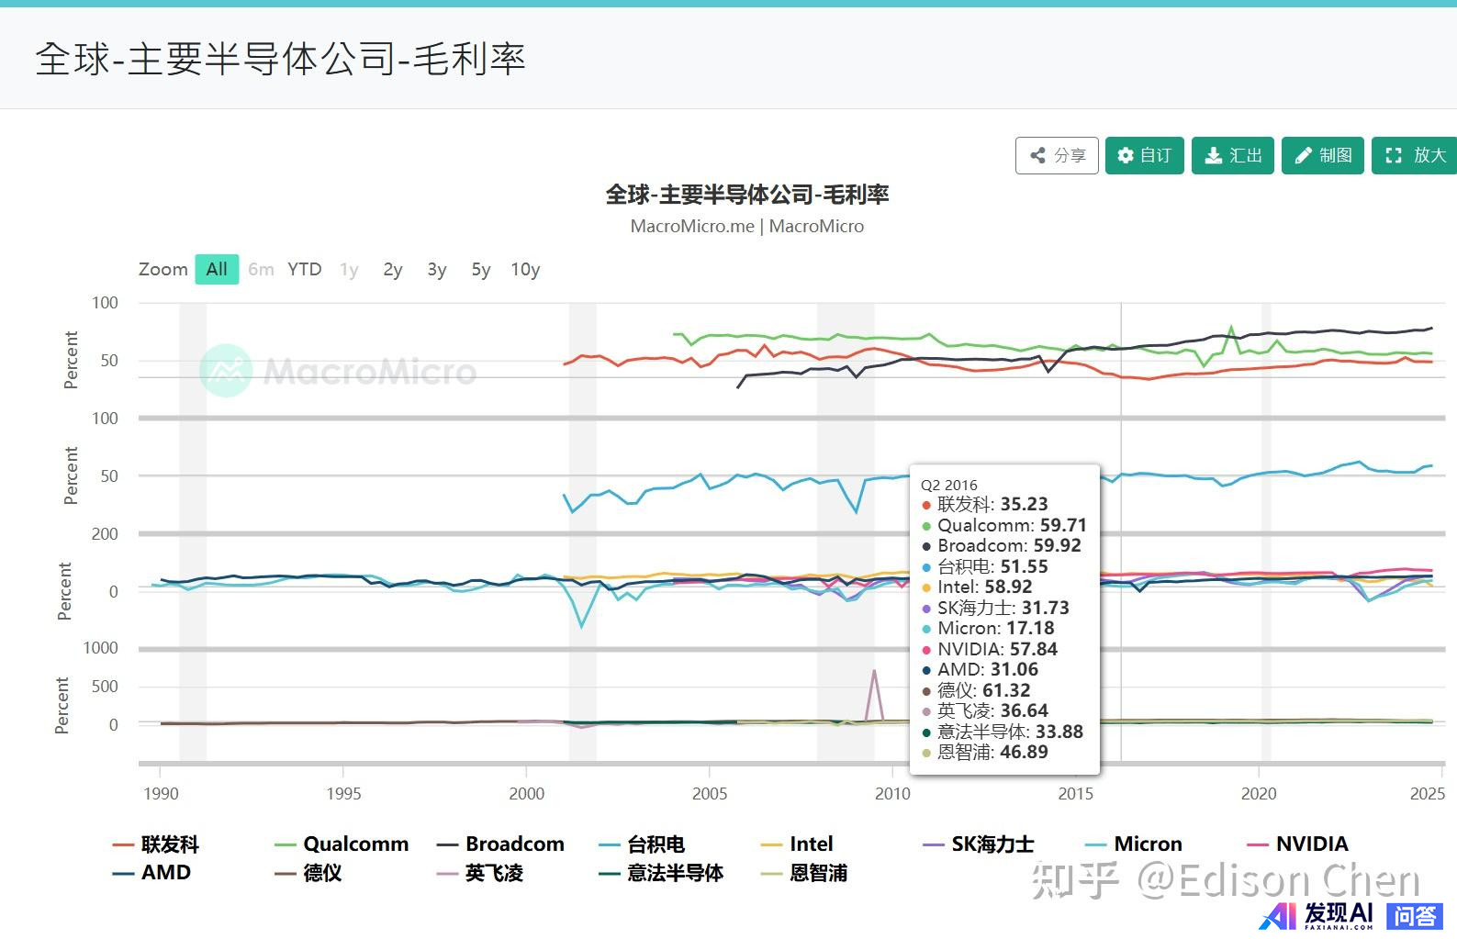This screenshot has height=939, width=1457.
Task: Open 制图 chart maker label
Action: (1336, 155)
